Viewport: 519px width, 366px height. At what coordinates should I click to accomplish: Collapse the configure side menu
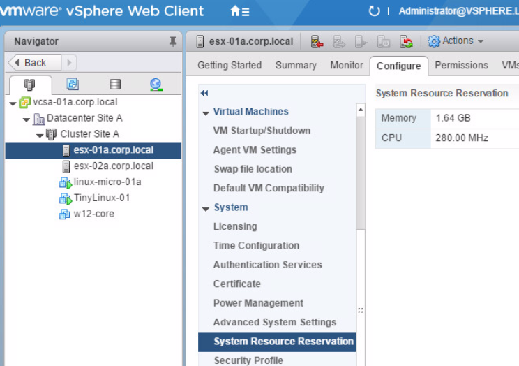(x=204, y=93)
